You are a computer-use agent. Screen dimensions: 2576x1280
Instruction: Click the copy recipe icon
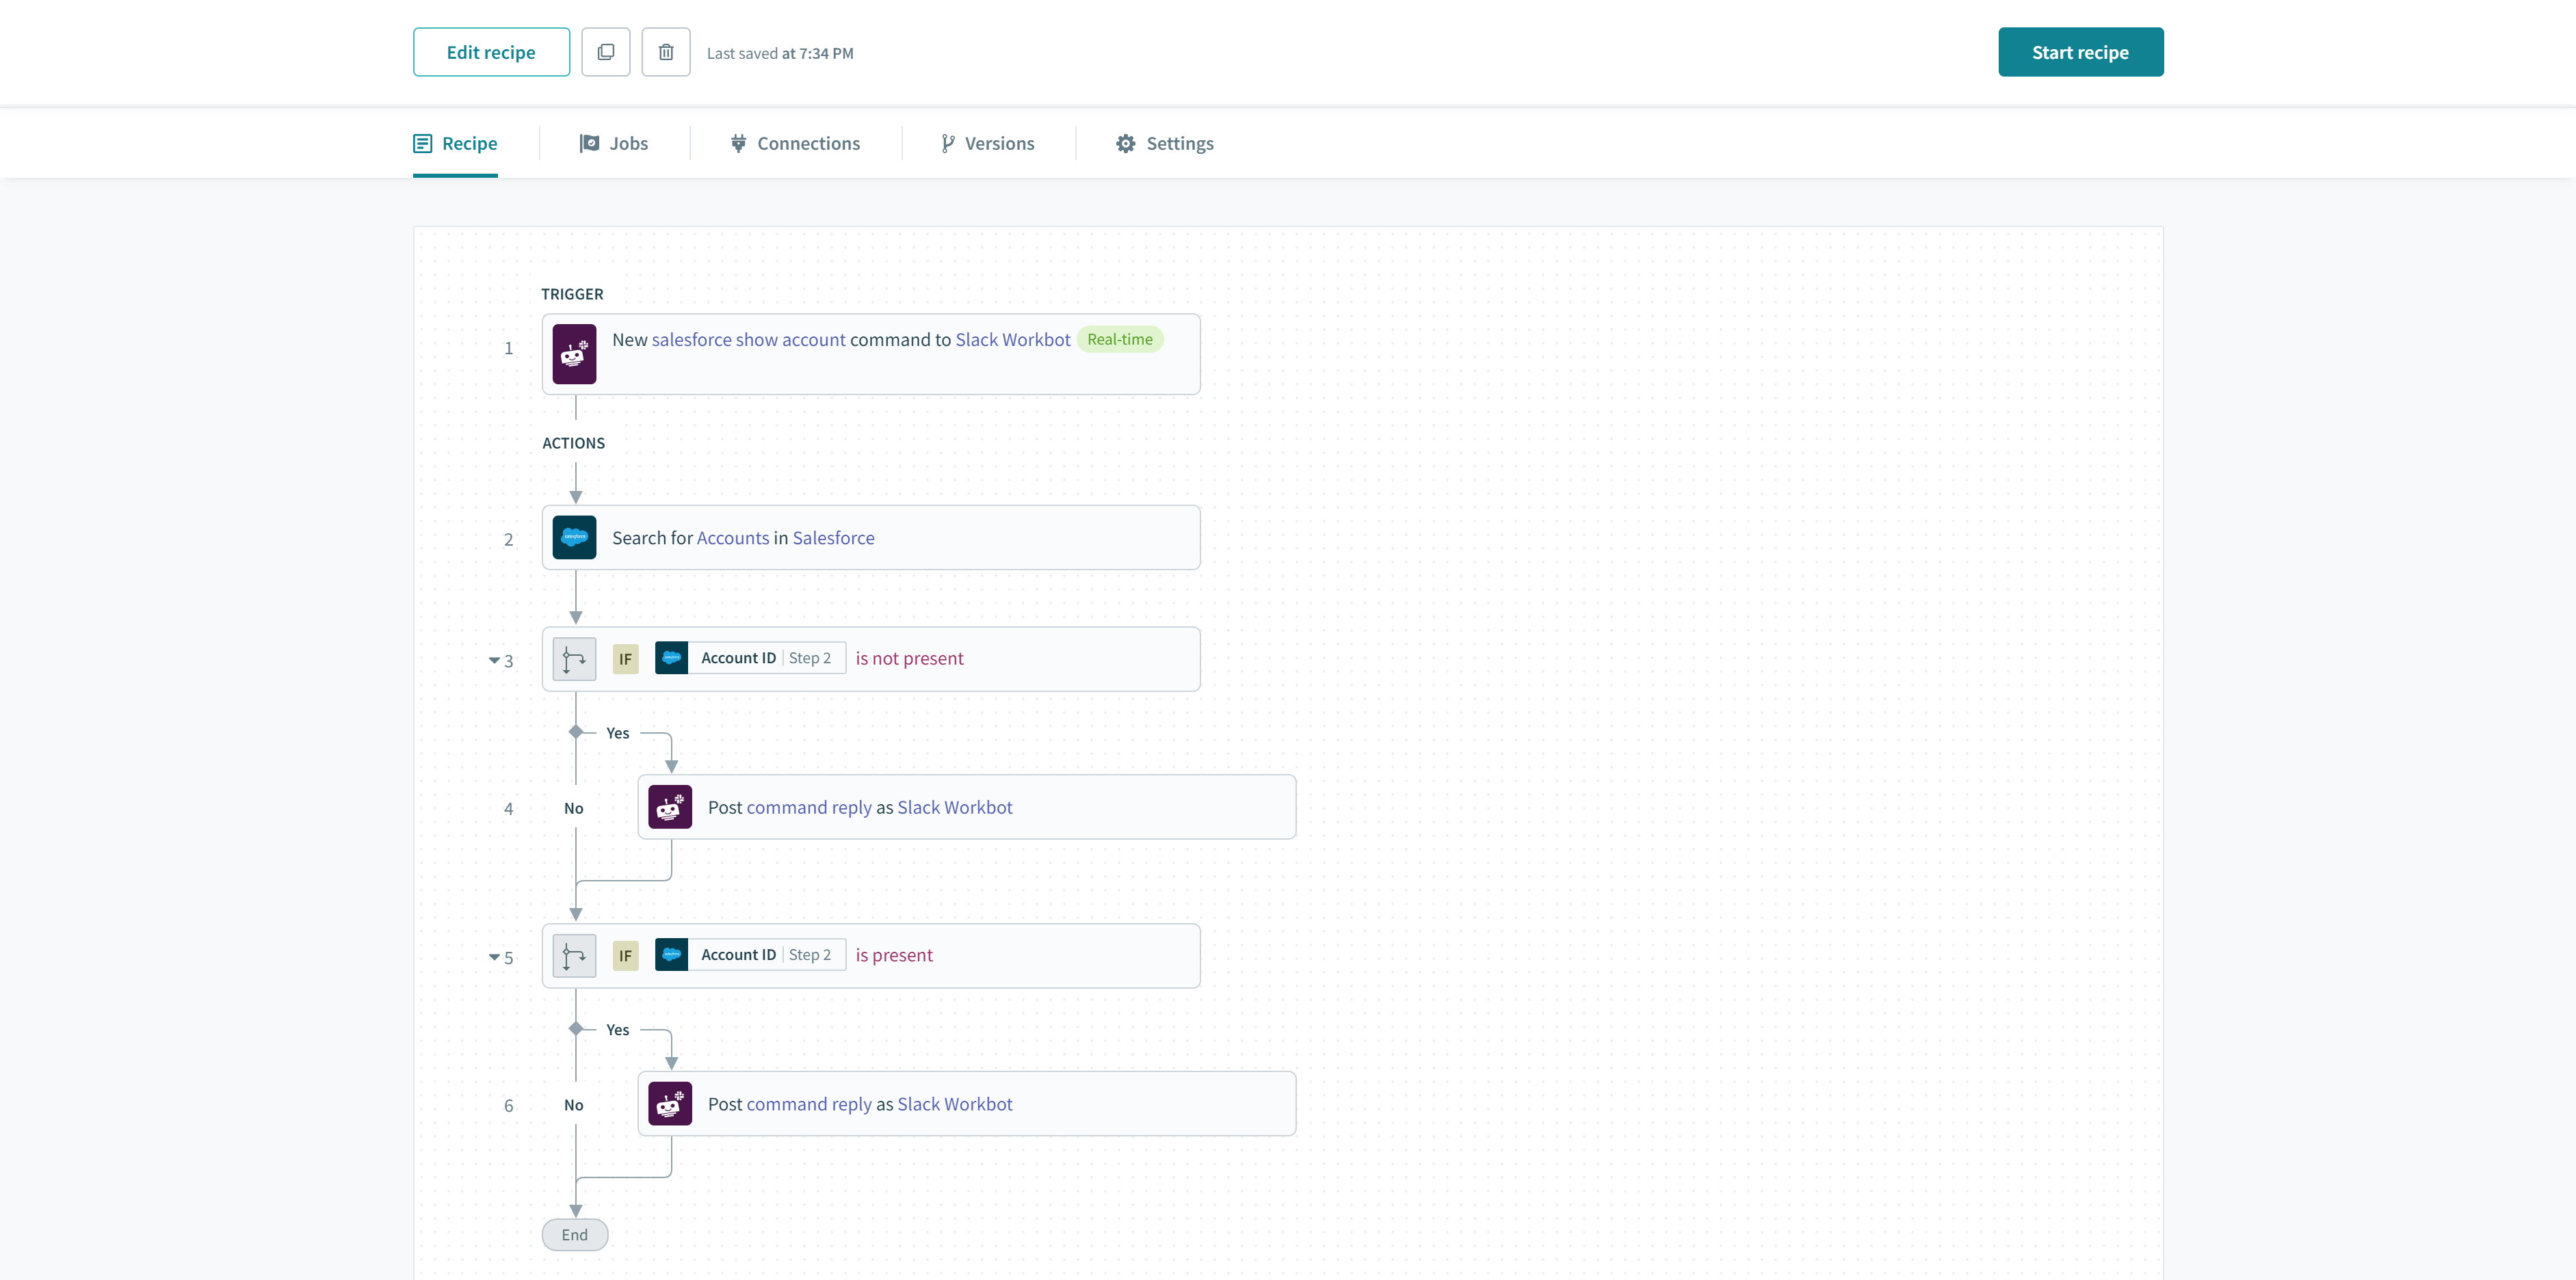606,51
